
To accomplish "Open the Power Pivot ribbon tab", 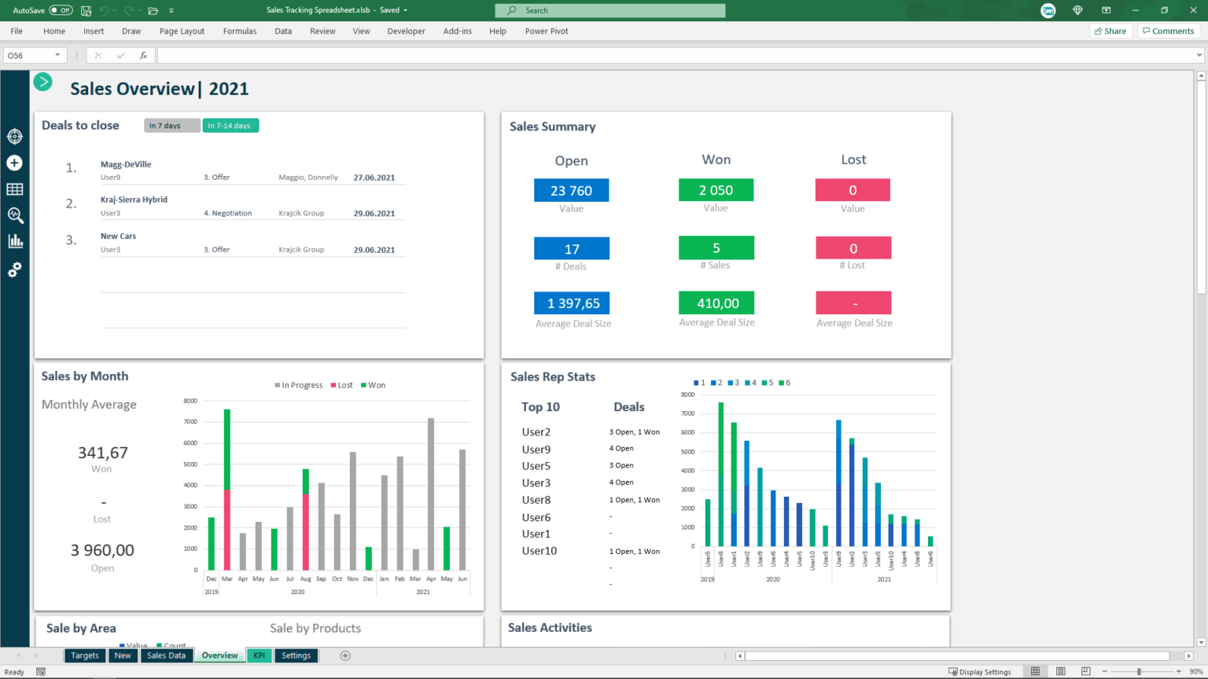I will tap(546, 31).
